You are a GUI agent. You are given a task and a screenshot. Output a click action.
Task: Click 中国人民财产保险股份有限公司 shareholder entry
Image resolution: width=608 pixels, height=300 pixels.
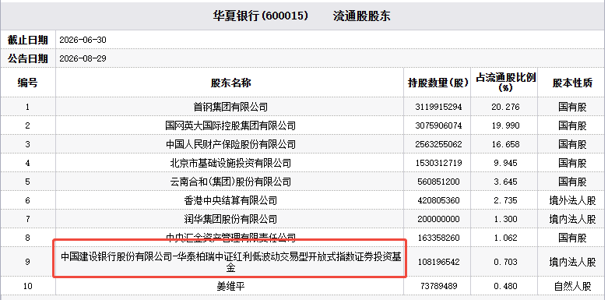[x=230, y=144]
